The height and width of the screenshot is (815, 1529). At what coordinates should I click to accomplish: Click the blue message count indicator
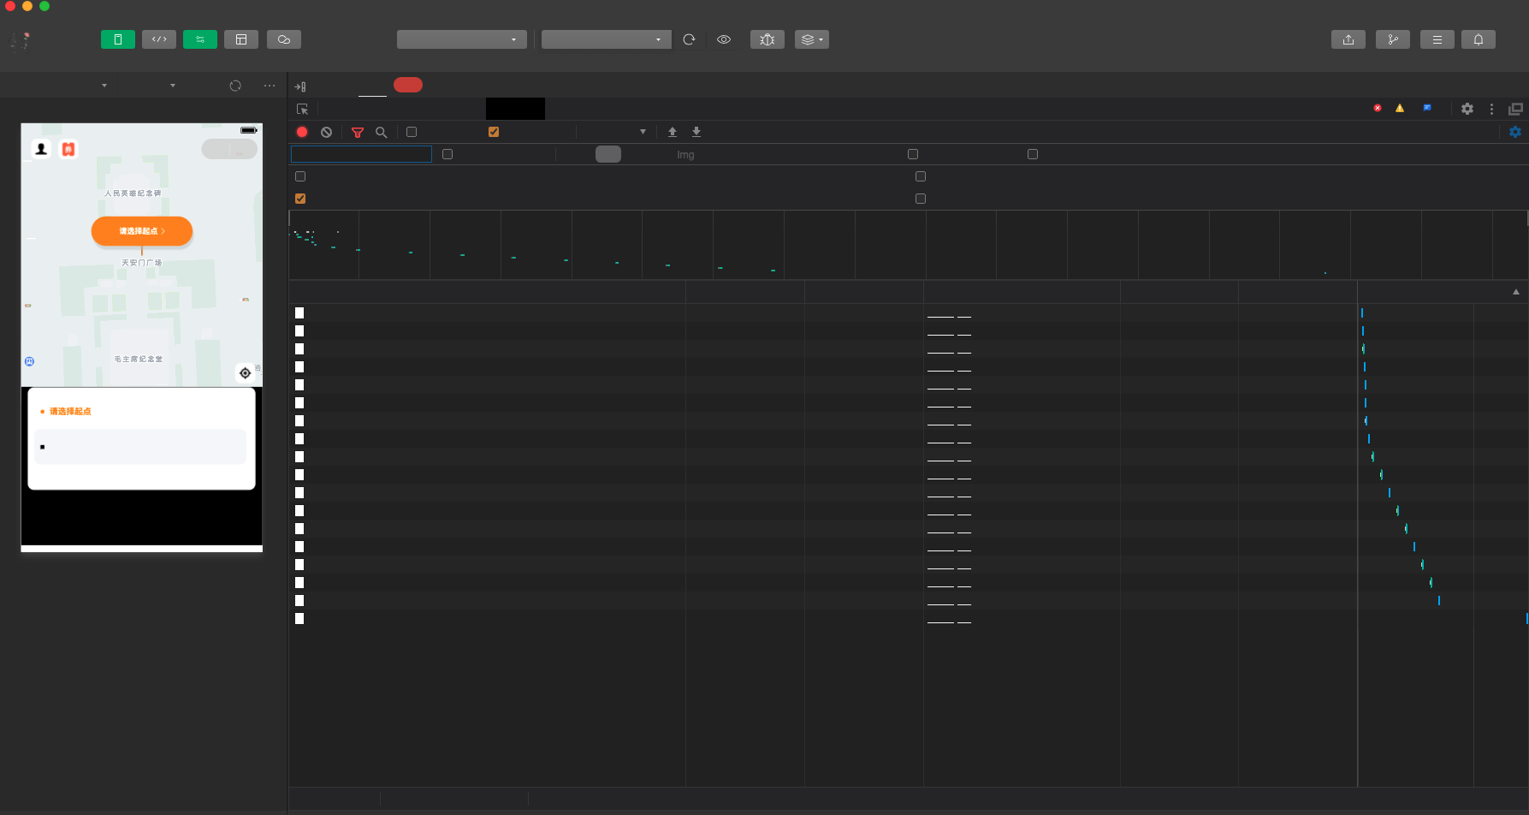pos(1427,108)
